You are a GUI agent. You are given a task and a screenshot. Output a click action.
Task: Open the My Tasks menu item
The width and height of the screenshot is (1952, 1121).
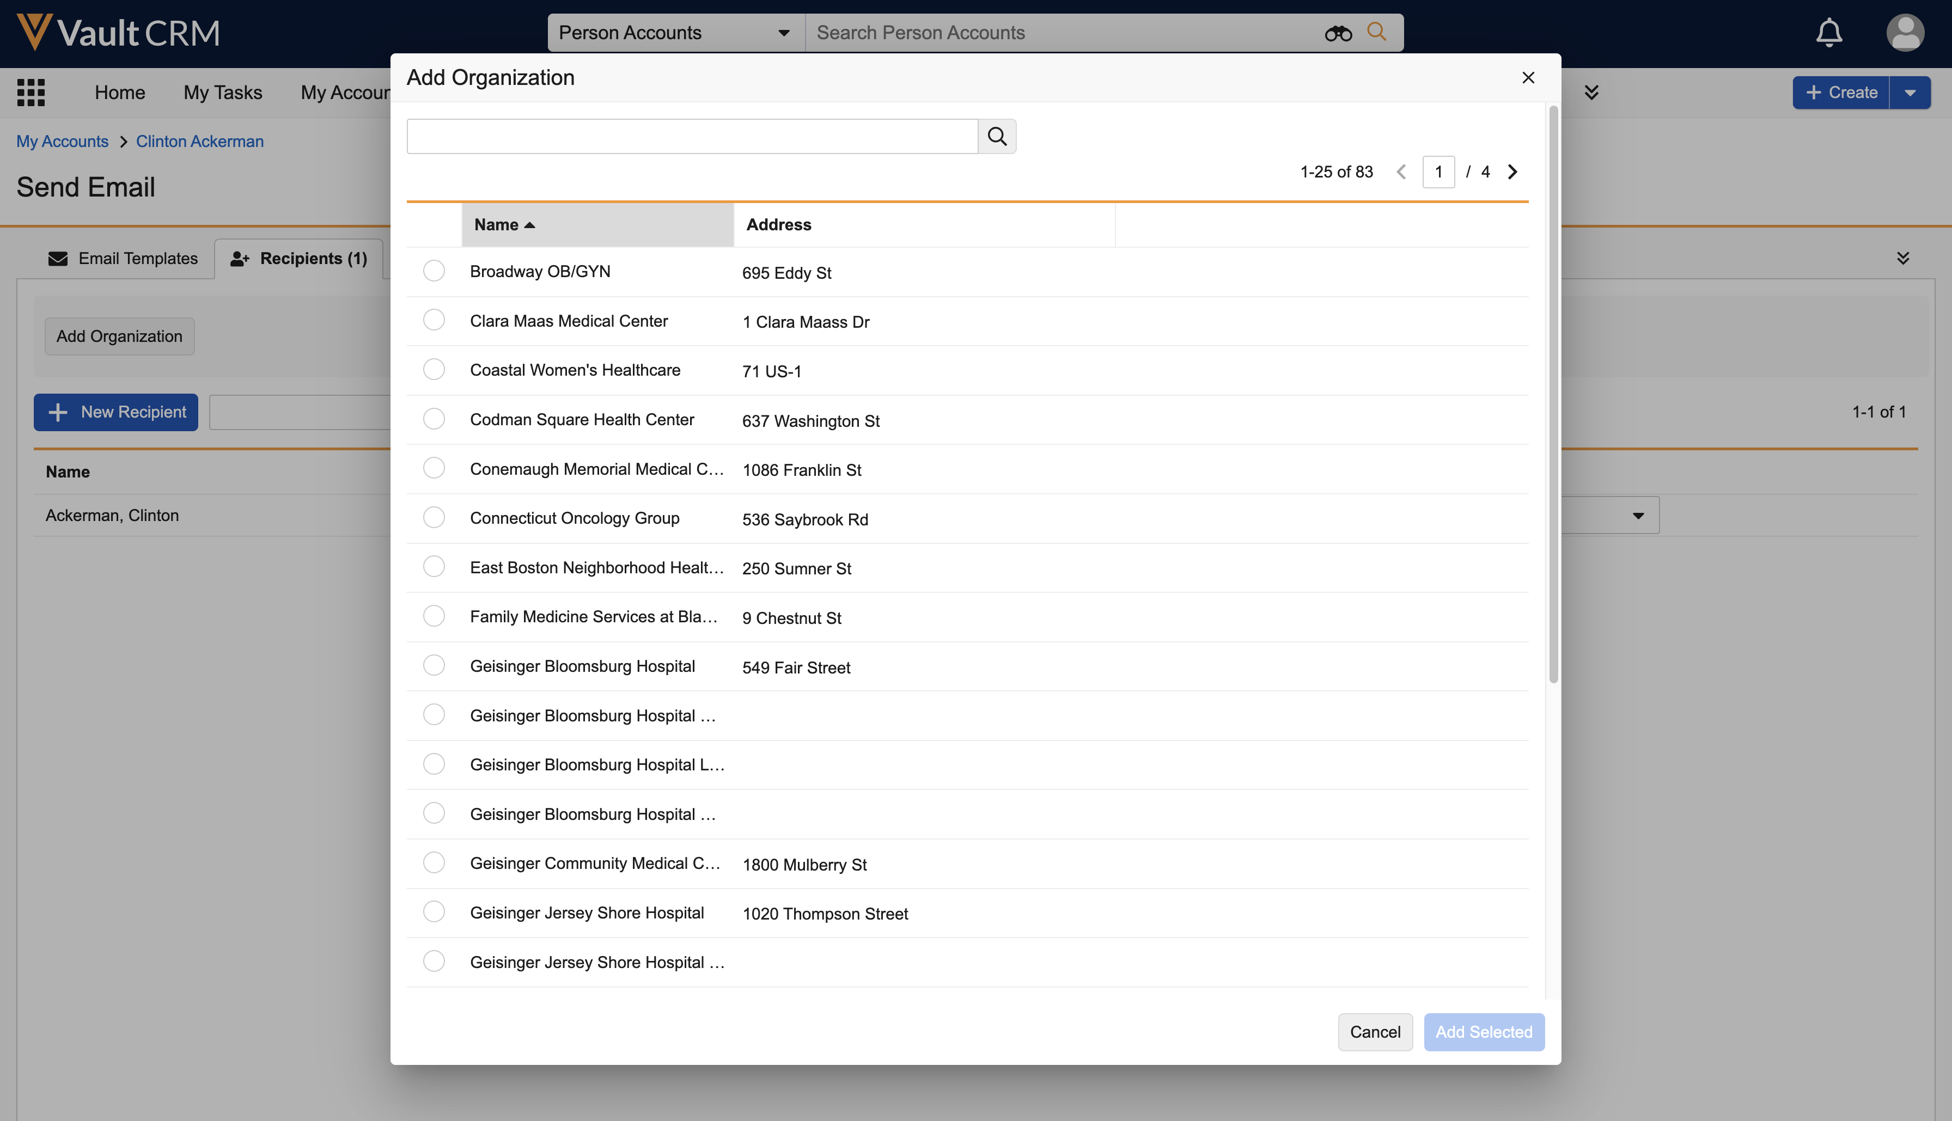point(223,93)
